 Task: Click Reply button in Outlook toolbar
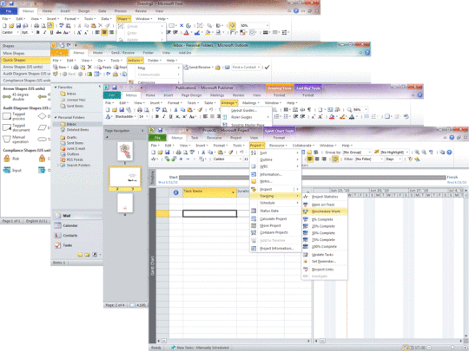104,67
